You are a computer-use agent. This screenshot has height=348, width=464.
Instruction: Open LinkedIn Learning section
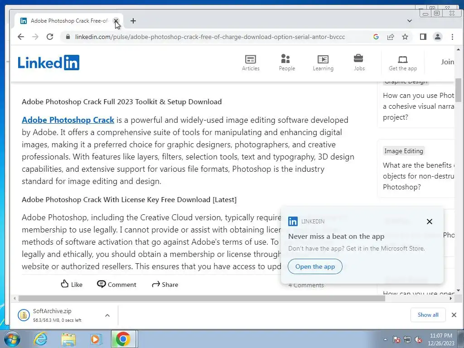tap(323, 63)
